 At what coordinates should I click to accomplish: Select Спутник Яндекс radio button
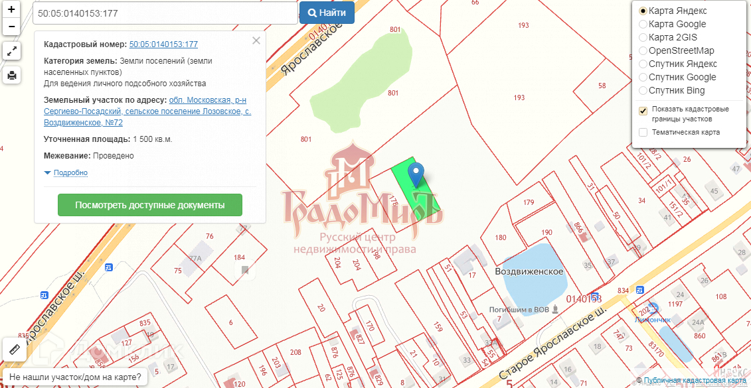point(643,64)
